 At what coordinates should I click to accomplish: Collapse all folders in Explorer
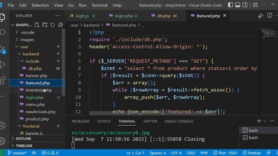[x=60, y=25]
